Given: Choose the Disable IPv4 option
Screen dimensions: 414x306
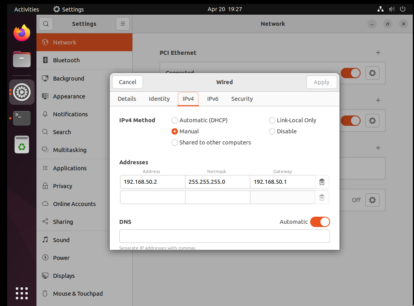Looking at the screenshot, I should (x=272, y=131).
